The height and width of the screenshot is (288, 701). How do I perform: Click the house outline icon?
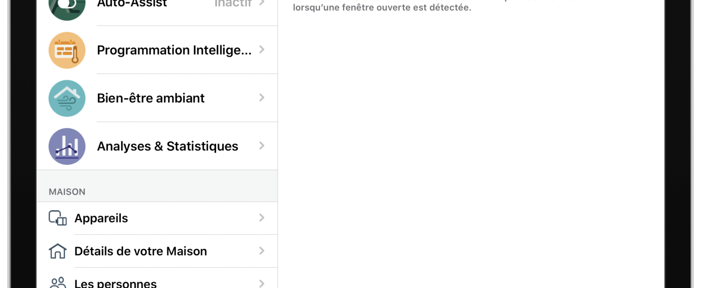click(58, 251)
